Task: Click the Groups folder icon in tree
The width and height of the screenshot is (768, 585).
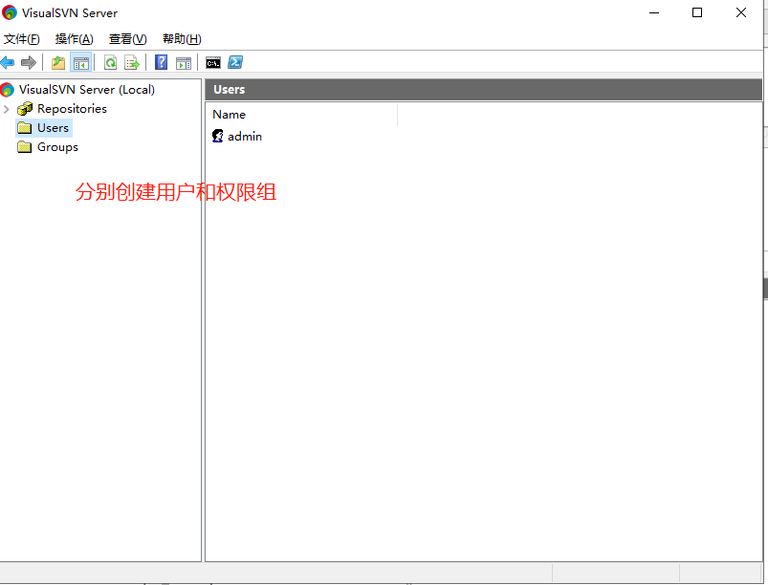Action: (x=25, y=147)
